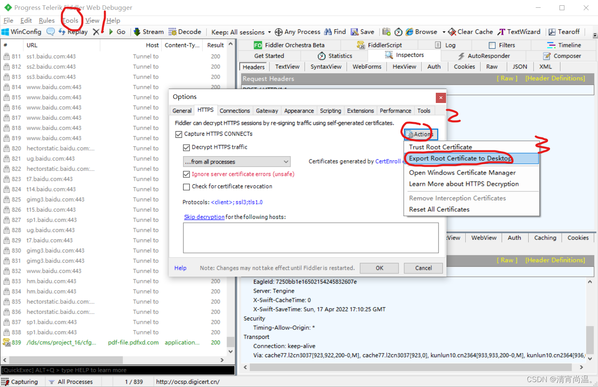Click the Go resume arrow icon

point(111,32)
